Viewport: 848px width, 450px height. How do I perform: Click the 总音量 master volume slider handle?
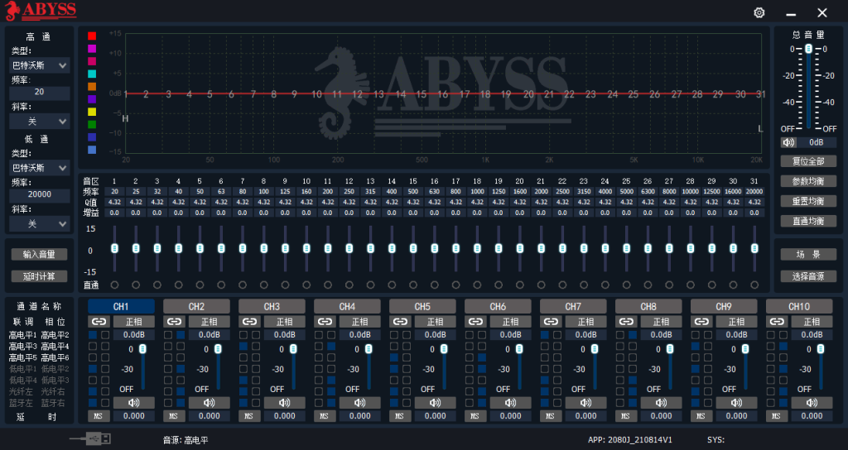(808, 49)
